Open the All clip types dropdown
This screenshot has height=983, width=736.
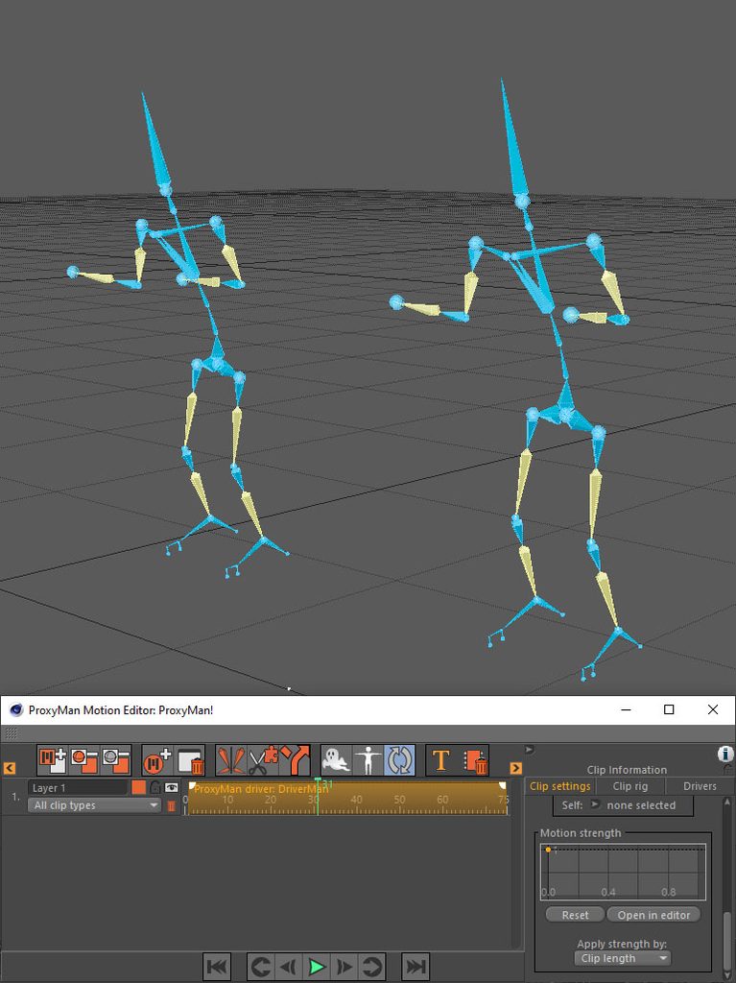95,805
